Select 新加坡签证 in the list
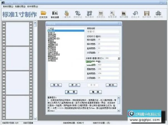 66,59
